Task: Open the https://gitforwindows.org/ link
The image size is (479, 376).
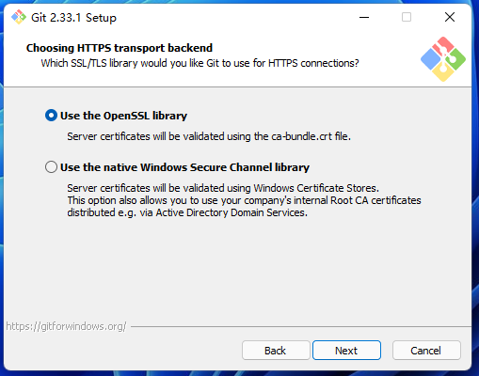Action: 66,326
